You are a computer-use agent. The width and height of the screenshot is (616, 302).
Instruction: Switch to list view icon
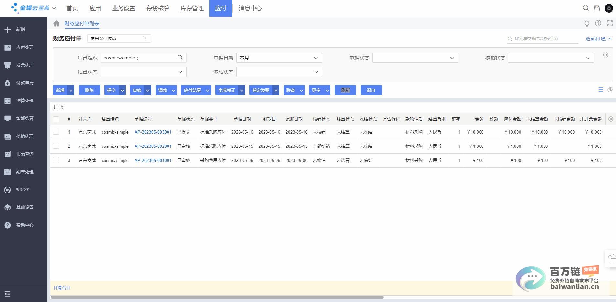(600, 90)
